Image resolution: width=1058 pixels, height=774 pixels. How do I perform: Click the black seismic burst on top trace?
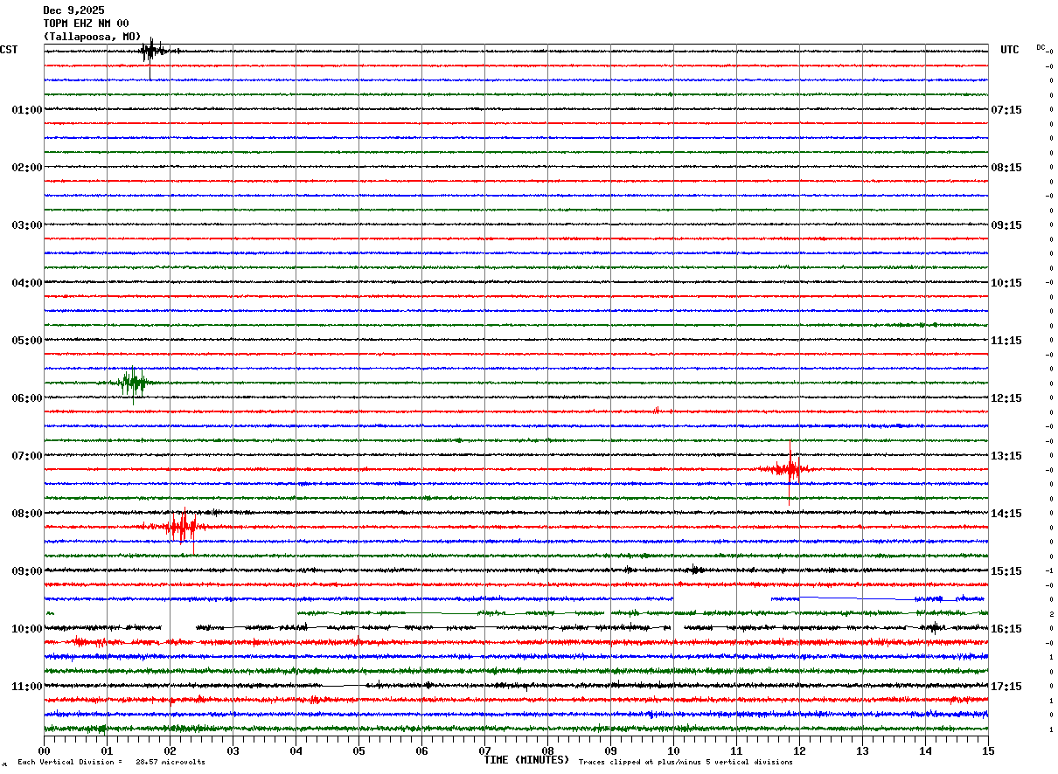[x=152, y=52]
